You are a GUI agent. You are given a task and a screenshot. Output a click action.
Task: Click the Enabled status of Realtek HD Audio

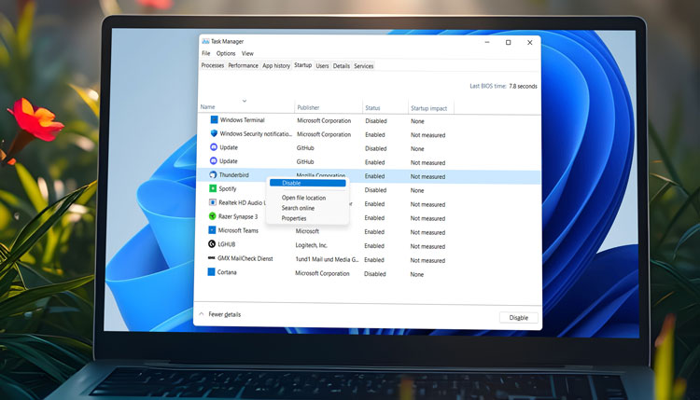tap(374, 204)
